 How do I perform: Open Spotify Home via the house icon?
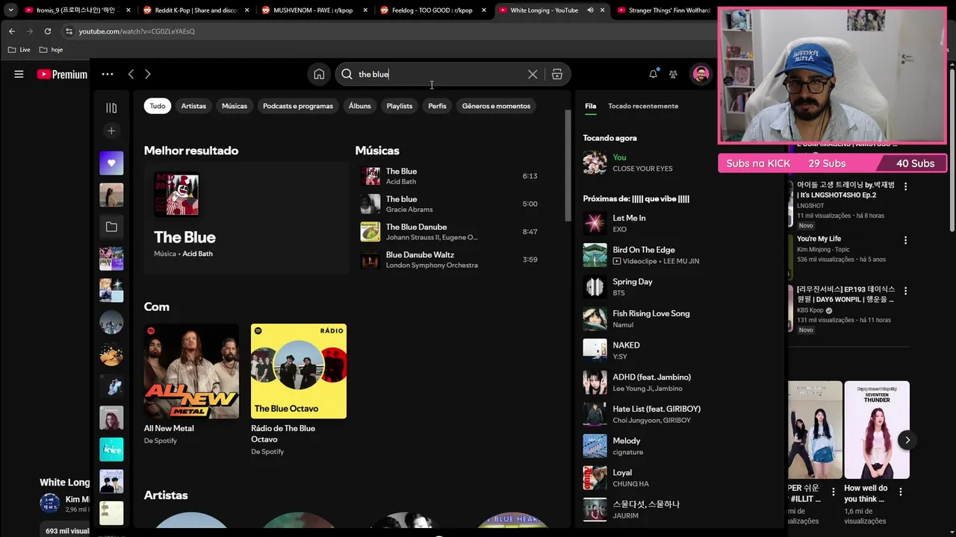319,74
